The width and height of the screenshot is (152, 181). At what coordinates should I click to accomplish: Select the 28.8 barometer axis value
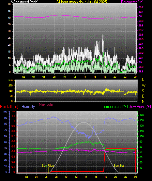pyautogui.click(x=141, y=71)
